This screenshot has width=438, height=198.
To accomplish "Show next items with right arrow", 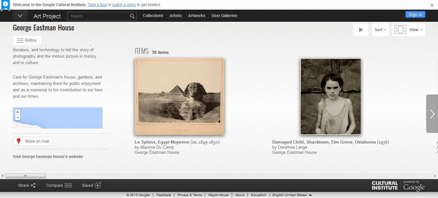I will [432, 114].
